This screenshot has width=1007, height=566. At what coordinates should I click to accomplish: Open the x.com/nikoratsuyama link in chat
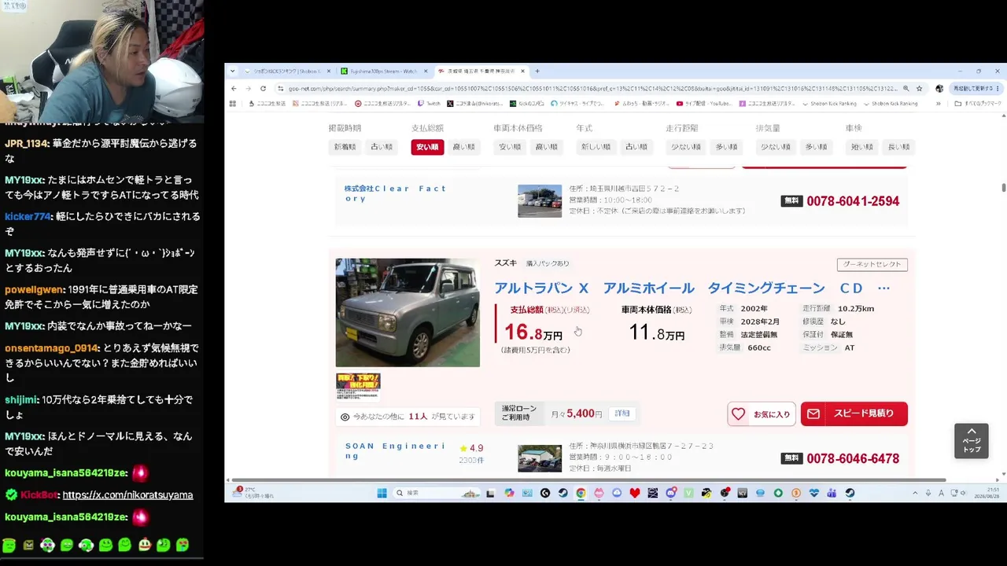pyautogui.click(x=127, y=495)
